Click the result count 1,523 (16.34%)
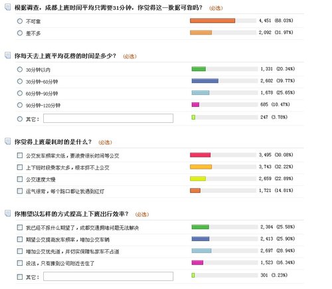 tap(278, 262)
